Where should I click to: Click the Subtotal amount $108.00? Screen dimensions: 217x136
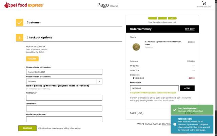click(191, 61)
